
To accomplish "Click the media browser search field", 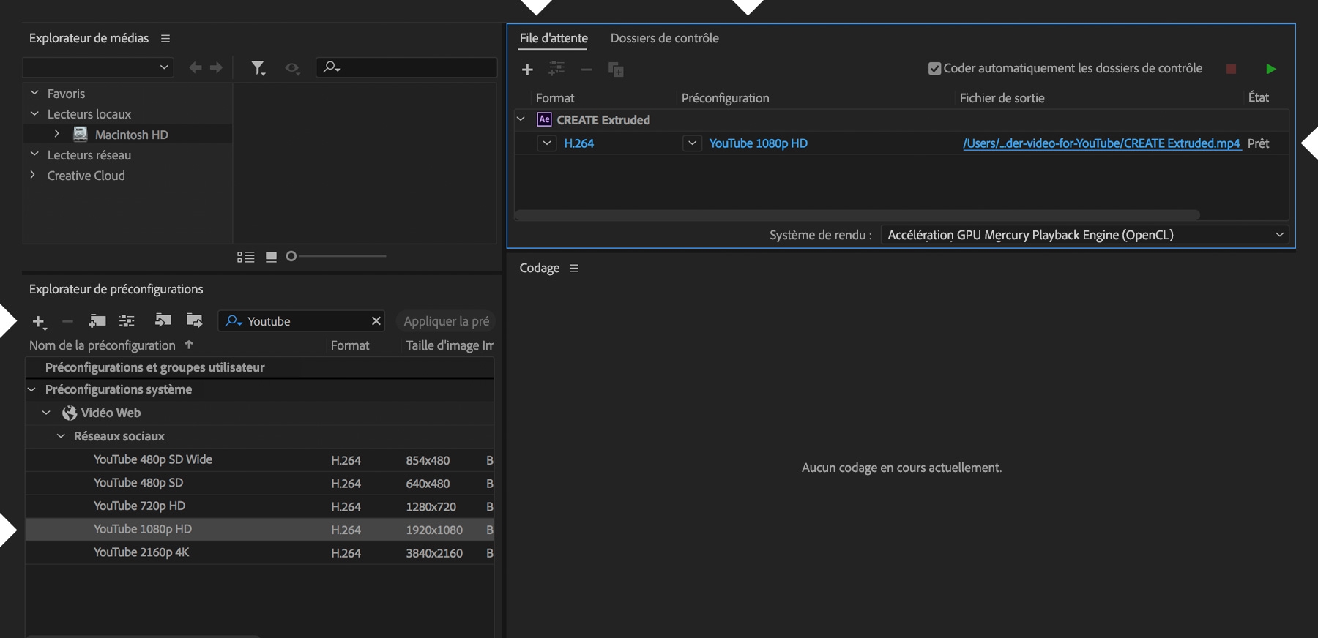I will coord(406,67).
